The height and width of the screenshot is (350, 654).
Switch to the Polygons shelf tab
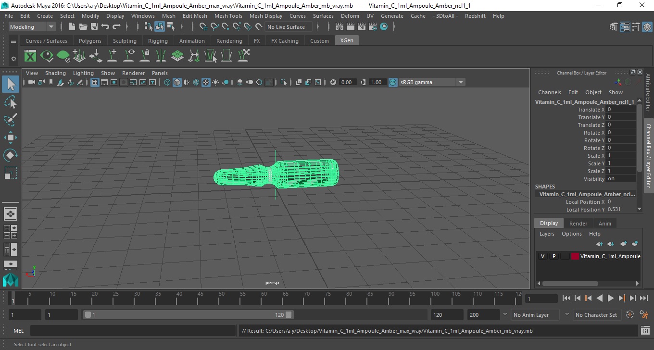[90, 41]
